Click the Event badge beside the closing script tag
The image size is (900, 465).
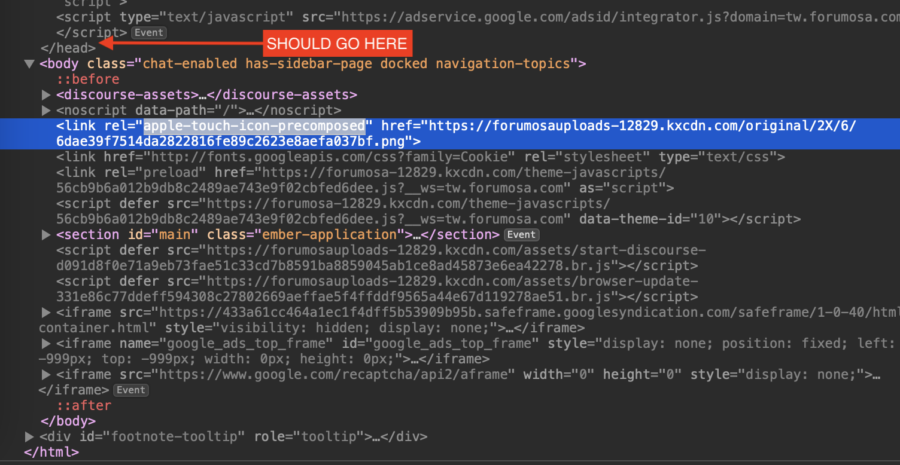click(148, 33)
